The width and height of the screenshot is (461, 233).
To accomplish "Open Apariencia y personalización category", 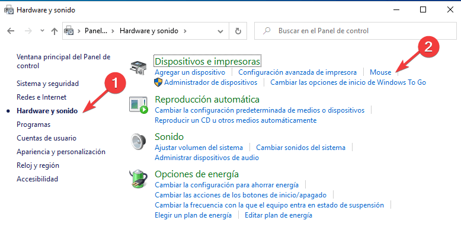I will 61,152.
